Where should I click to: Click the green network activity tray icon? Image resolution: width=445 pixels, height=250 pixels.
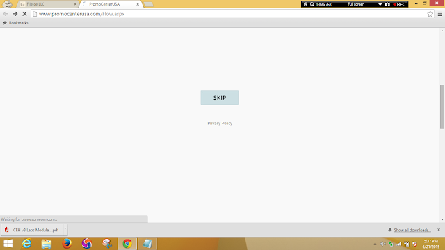point(391,244)
